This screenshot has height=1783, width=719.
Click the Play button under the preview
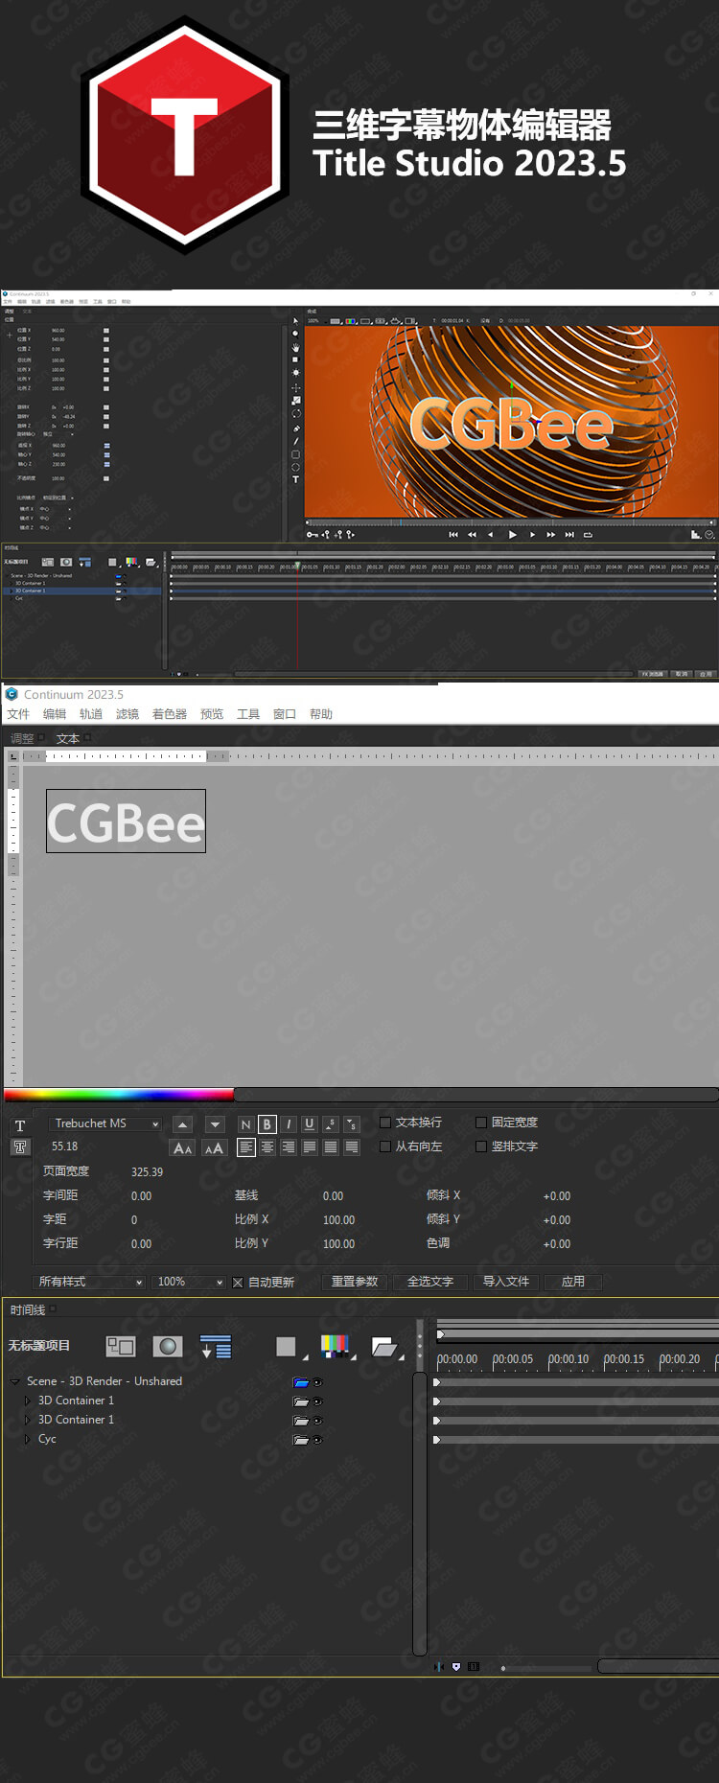point(512,535)
